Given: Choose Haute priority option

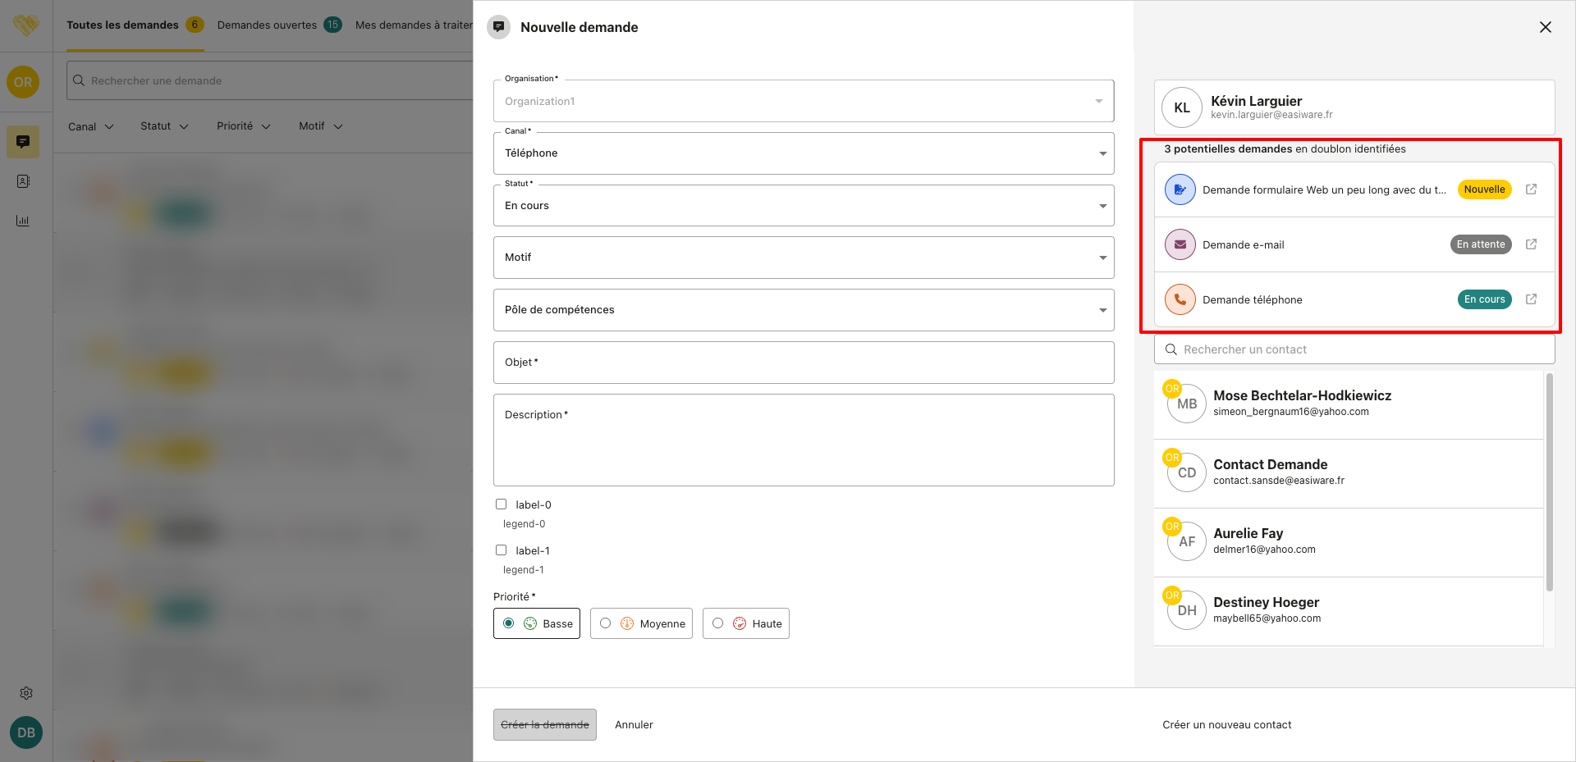Looking at the screenshot, I should [718, 623].
